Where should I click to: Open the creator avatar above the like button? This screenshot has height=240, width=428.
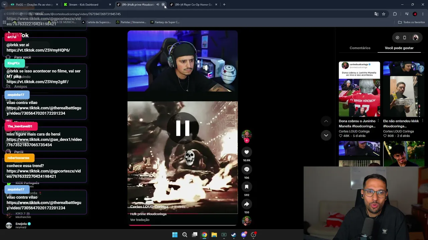pyautogui.click(x=247, y=134)
